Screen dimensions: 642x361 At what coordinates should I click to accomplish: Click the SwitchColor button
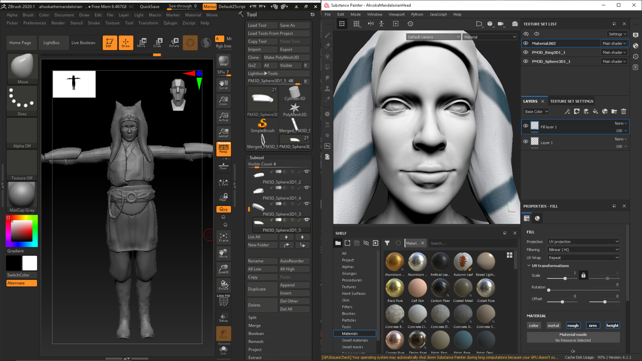coord(22,275)
